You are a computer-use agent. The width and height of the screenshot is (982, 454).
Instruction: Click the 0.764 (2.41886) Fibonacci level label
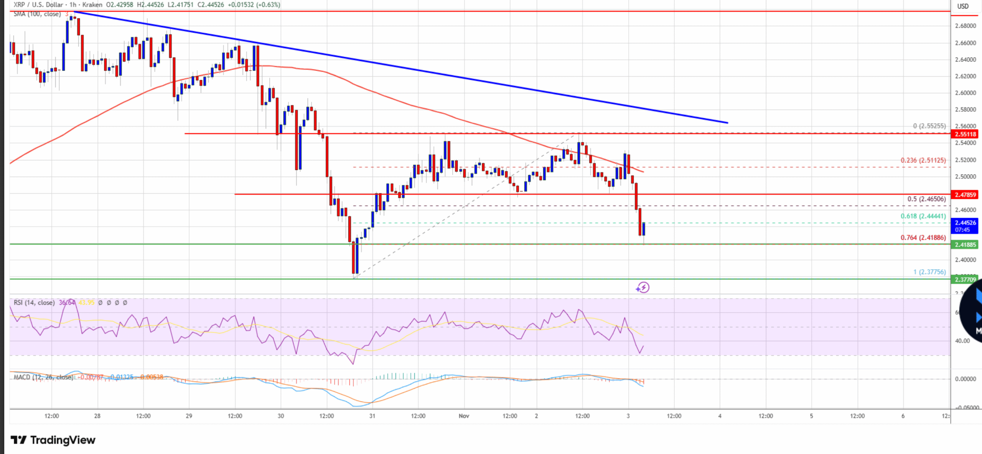(x=923, y=238)
